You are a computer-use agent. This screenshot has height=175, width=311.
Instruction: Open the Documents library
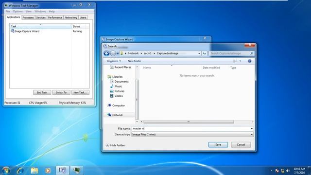119,82
